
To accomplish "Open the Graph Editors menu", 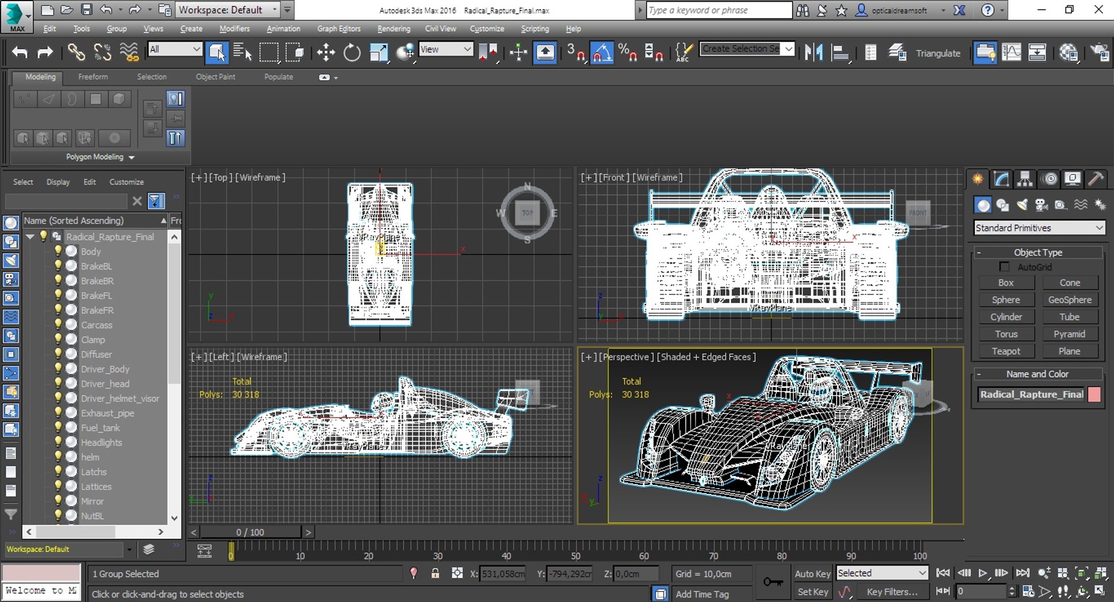I will click(339, 28).
